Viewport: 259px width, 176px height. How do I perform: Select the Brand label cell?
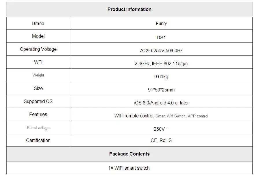tap(38, 23)
